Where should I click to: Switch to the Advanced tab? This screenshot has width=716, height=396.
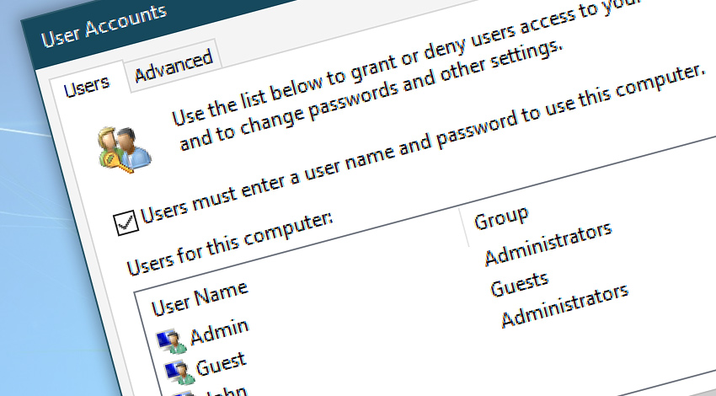click(174, 67)
